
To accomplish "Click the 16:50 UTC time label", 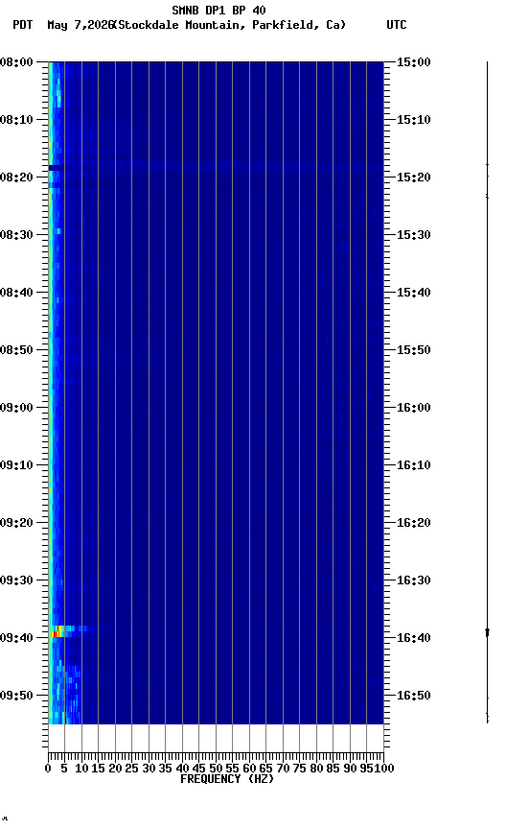I will (414, 697).
